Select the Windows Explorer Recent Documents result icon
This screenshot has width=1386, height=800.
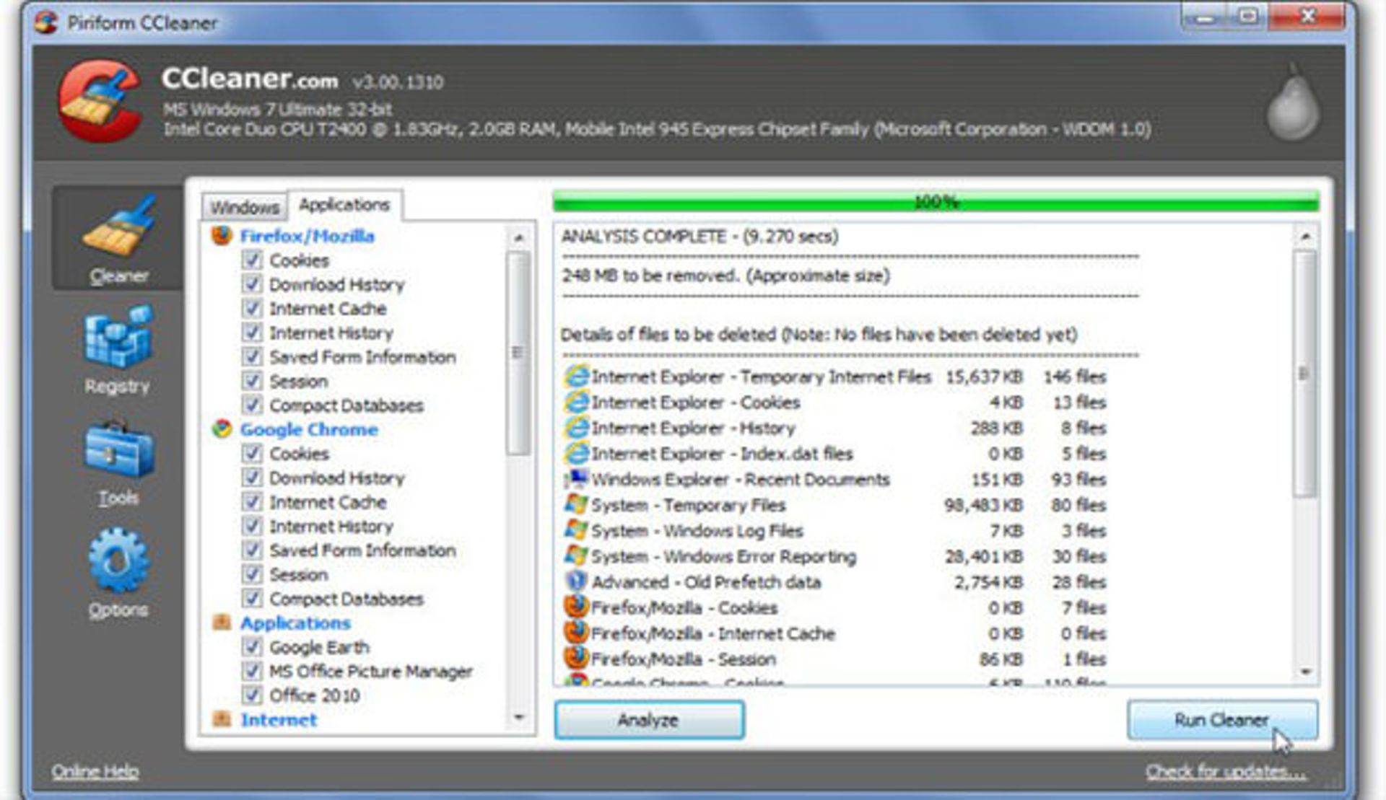(577, 479)
